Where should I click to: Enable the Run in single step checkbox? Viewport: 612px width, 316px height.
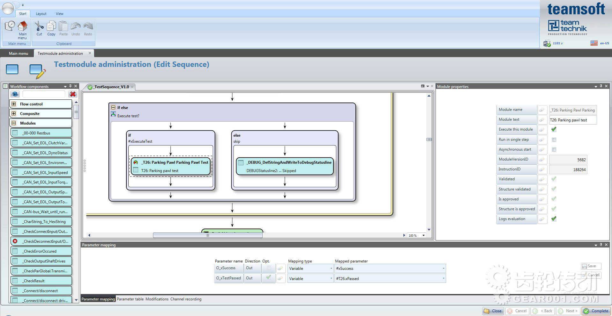point(554,140)
